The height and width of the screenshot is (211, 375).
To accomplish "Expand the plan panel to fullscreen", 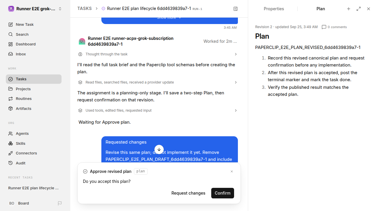I will pyautogui.click(x=359, y=9).
